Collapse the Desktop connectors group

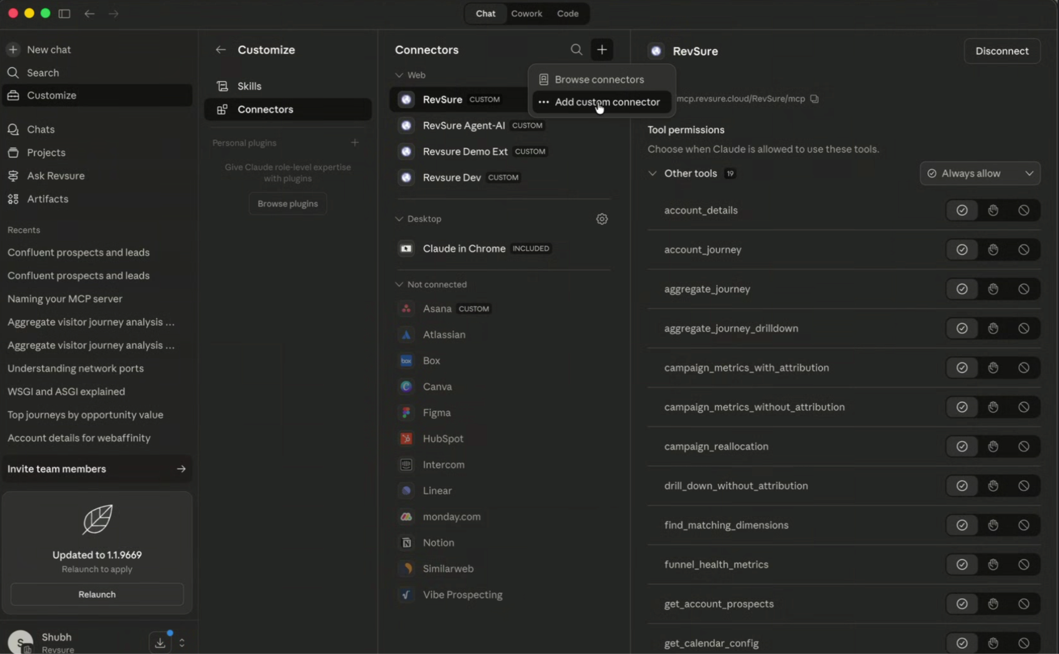pos(399,219)
